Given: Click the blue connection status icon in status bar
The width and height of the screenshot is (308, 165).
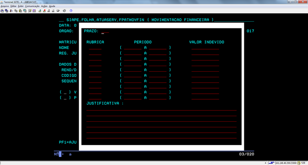Looking at the screenshot, I should (x=272, y=163).
